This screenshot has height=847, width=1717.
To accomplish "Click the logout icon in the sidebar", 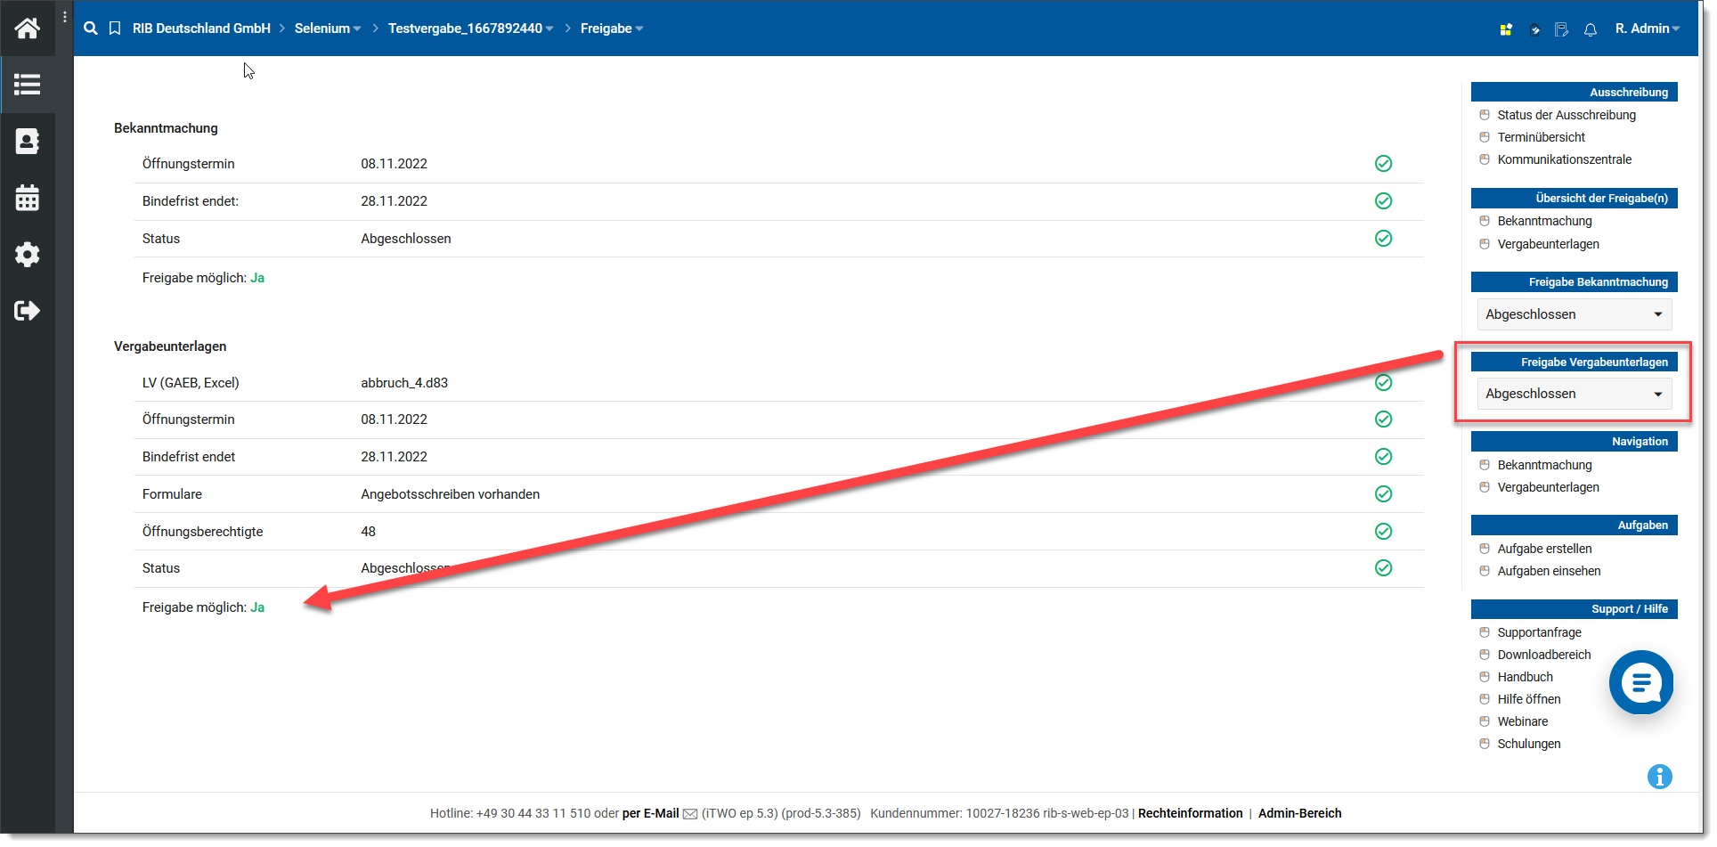I will (x=28, y=311).
